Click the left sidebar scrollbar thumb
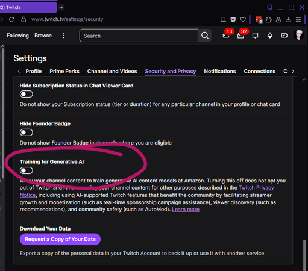 pyautogui.click(x=2, y=113)
